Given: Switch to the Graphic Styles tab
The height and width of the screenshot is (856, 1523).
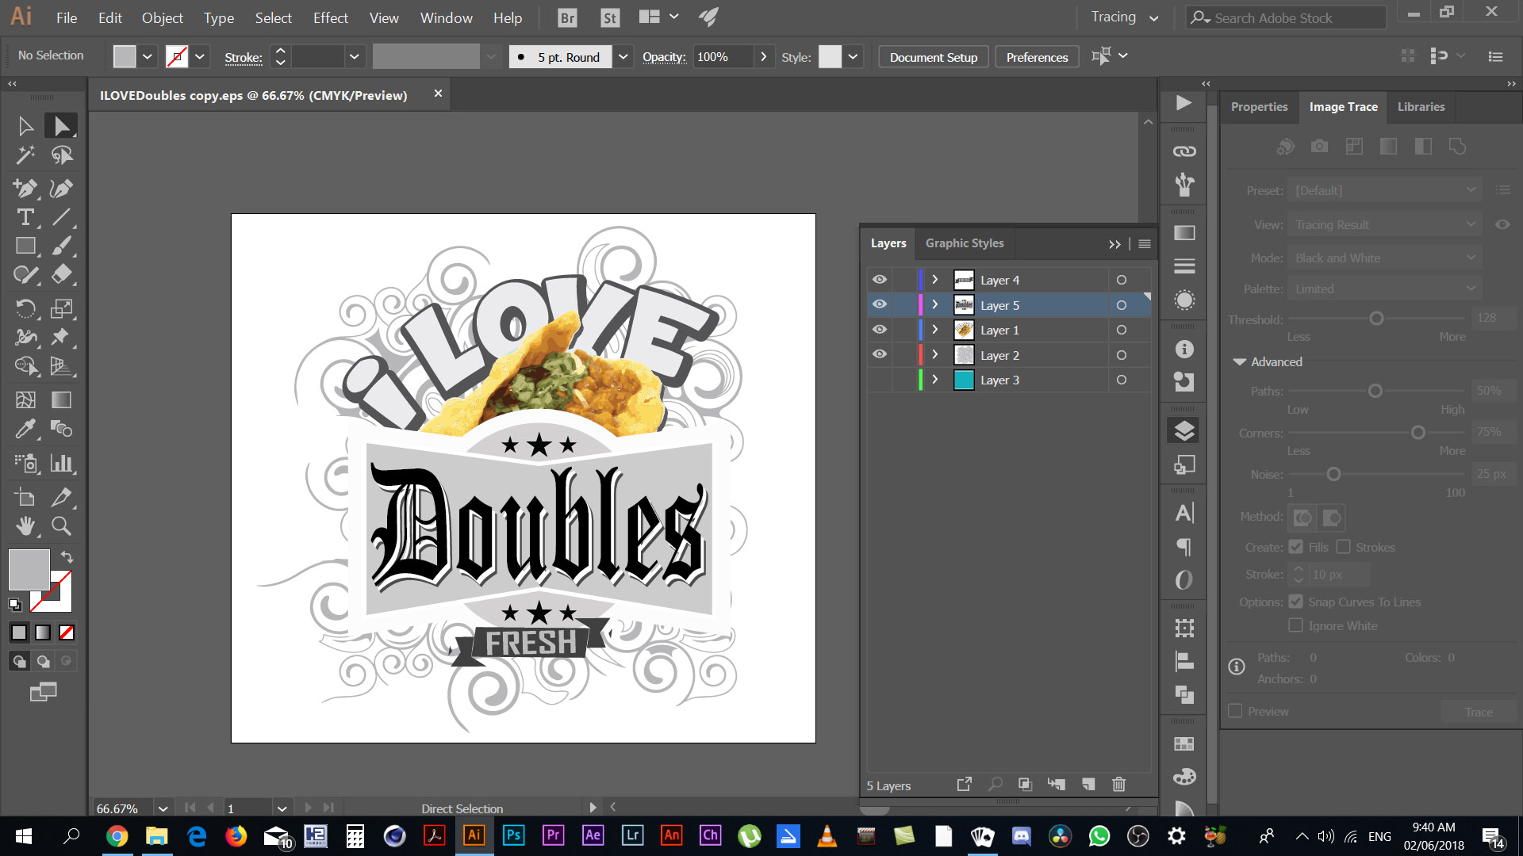Looking at the screenshot, I should (x=964, y=243).
